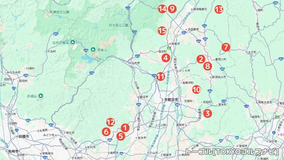The image size is (284, 160).
Task: Click the 前橋市 city label
Action: 24,136
